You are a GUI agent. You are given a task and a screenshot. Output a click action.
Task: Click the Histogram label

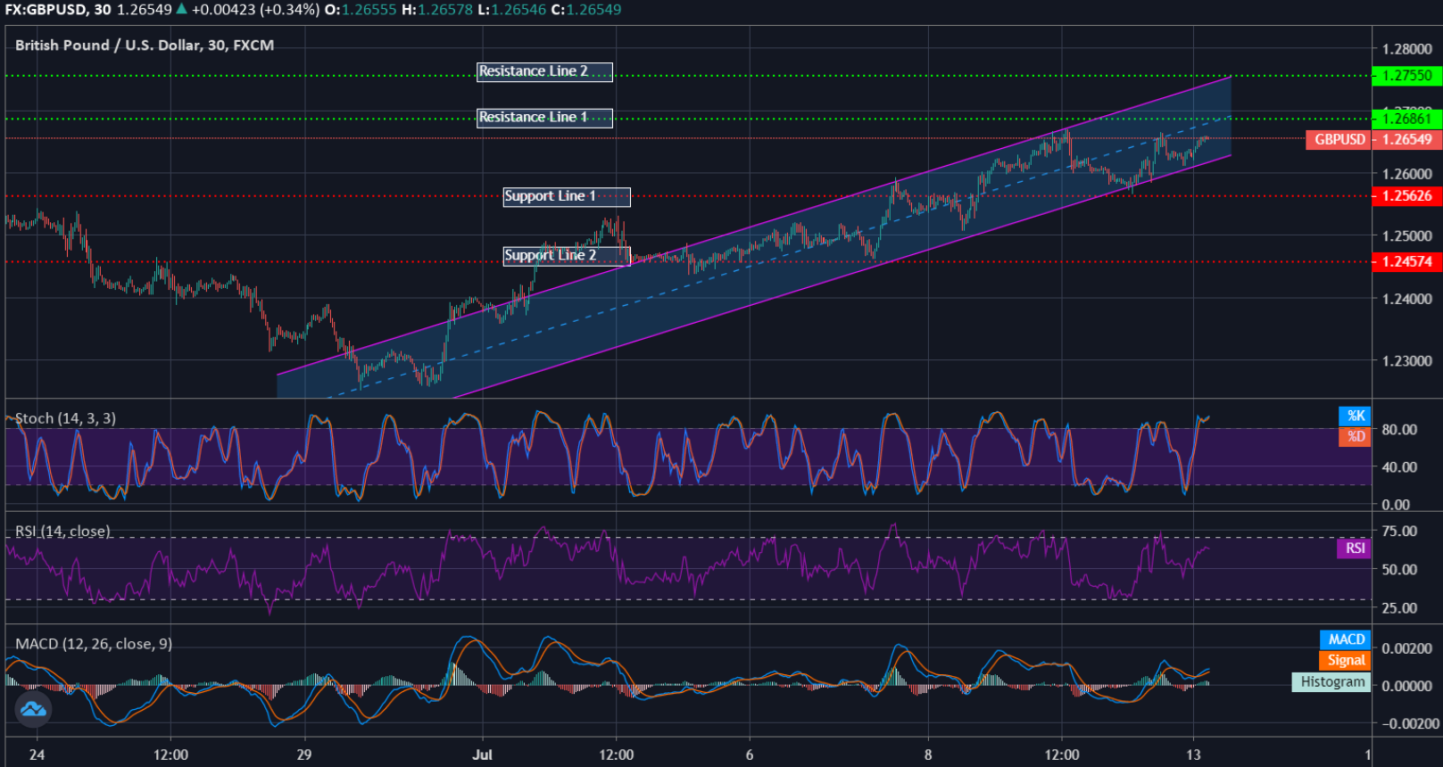click(1331, 681)
